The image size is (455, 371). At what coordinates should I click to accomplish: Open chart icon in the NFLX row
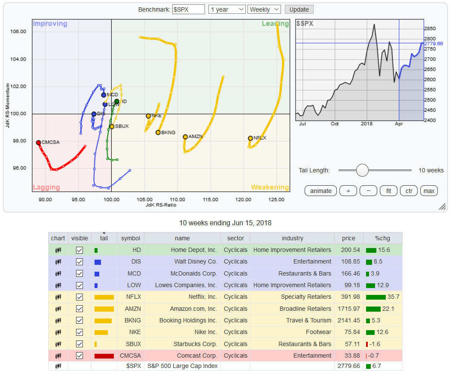coord(58,297)
